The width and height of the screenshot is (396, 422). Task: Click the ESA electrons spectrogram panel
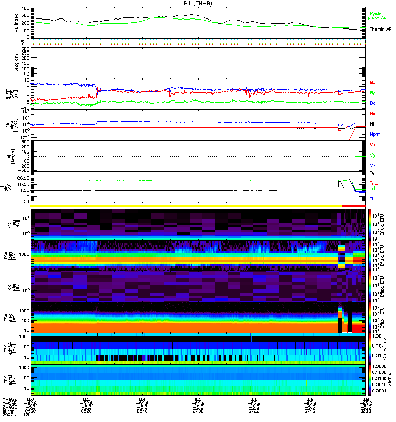(x=198, y=318)
